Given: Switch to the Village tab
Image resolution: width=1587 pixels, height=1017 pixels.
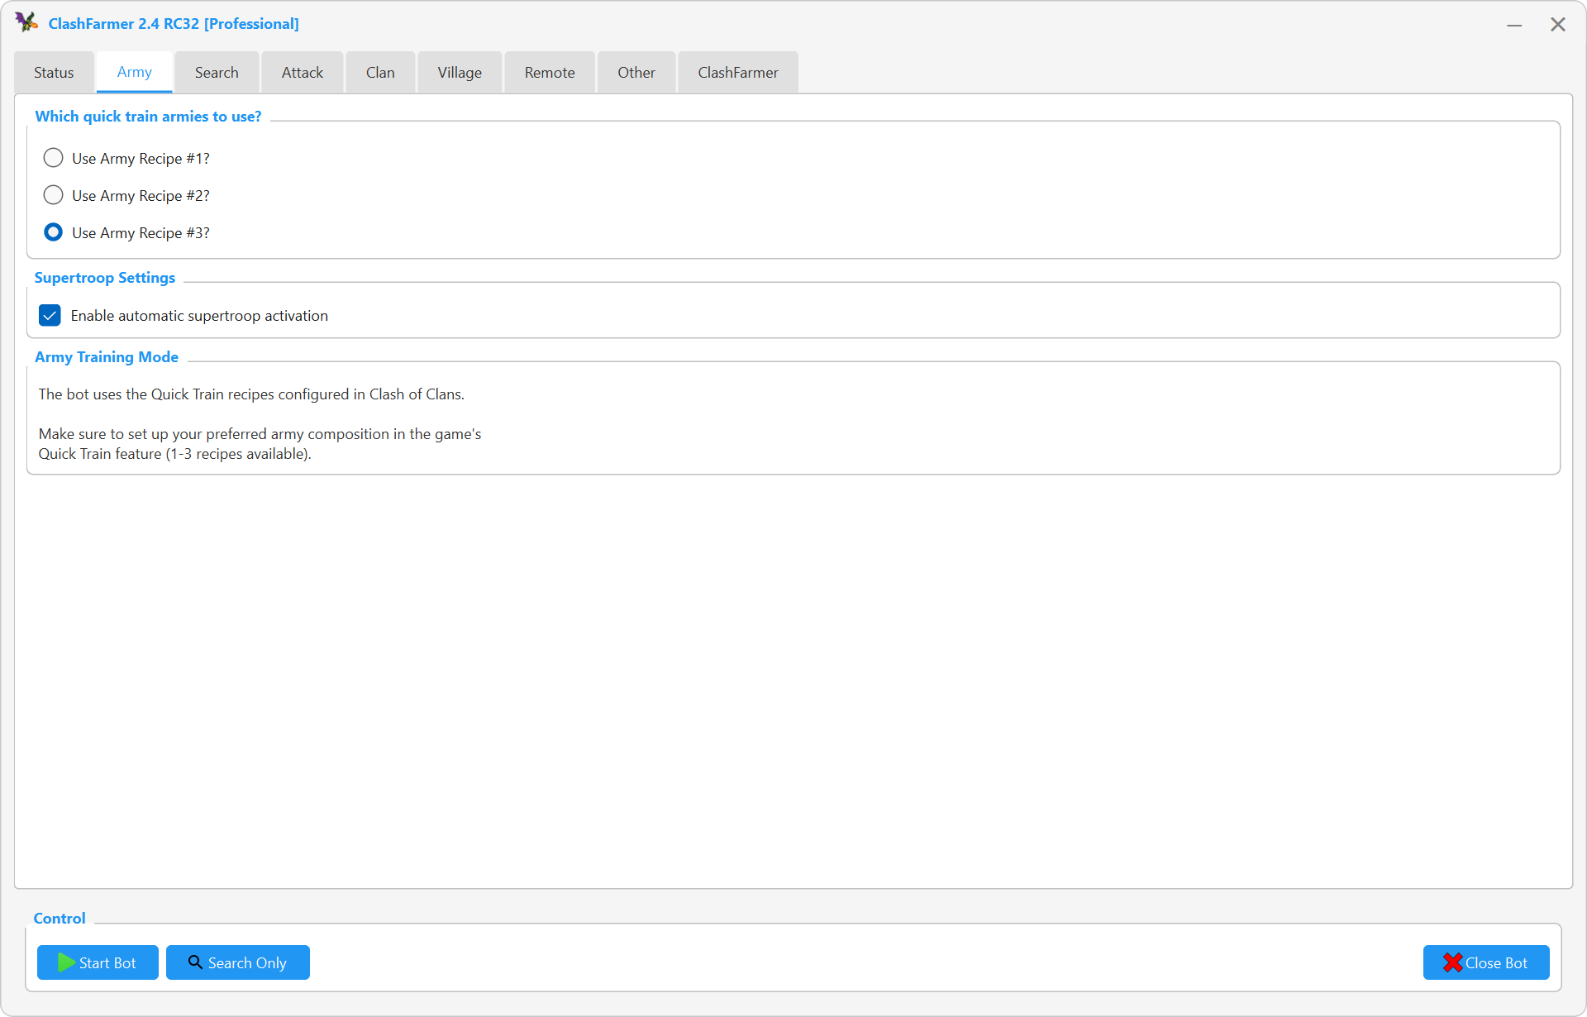Looking at the screenshot, I should point(460,73).
